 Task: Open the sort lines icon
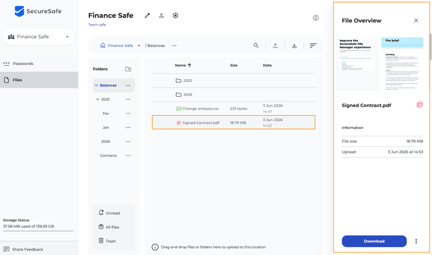point(313,46)
